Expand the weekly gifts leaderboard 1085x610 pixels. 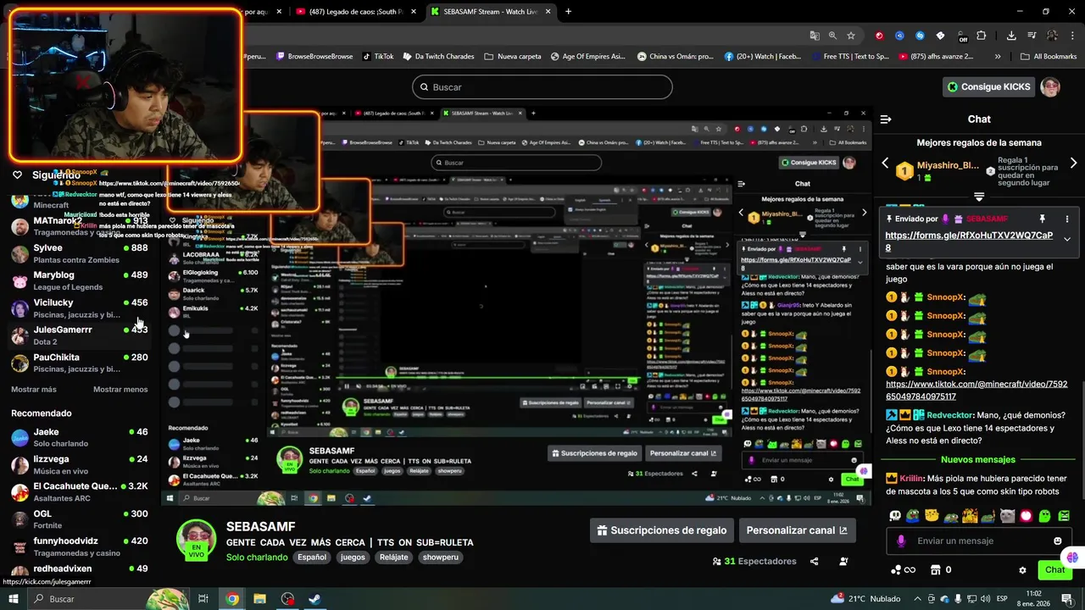point(979,197)
